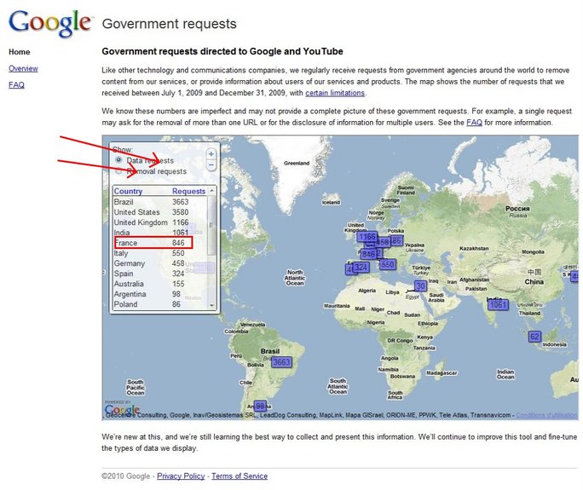Open the Conditions d'utilisation map link
Viewport: 583px width, 490px height.
pyautogui.click(x=546, y=415)
